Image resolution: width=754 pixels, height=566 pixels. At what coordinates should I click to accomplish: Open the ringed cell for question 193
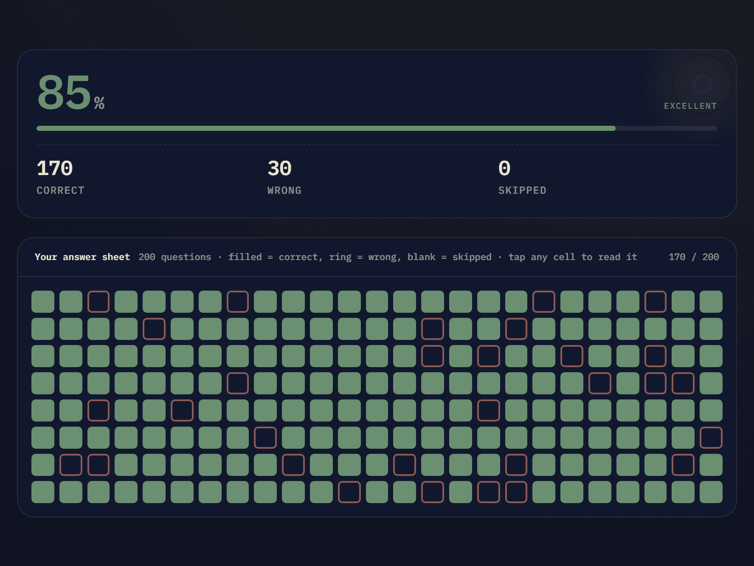coord(516,492)
